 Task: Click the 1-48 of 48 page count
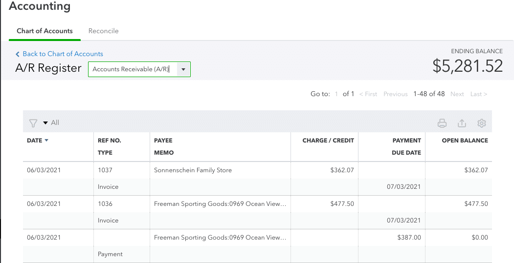tap(429, 94)
